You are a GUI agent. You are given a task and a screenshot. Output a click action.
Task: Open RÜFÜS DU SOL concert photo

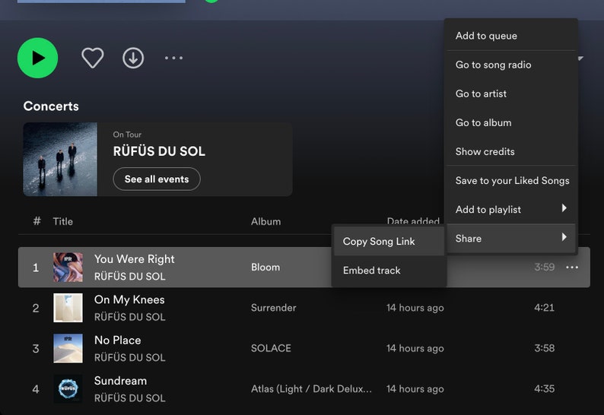click(60, 160)
